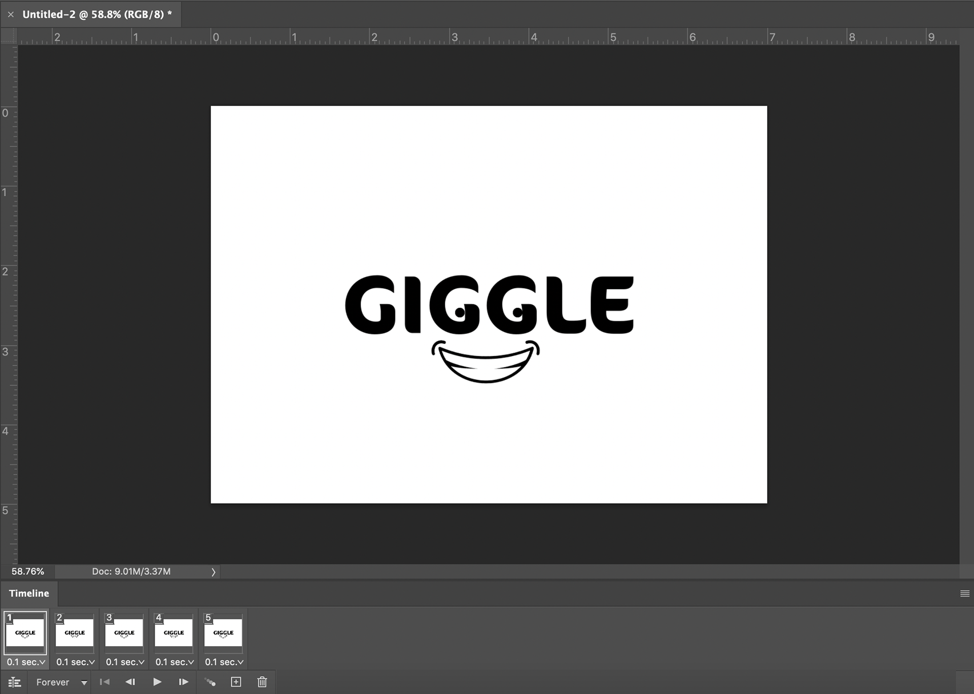
Task: Open frame 3 delay time dropdown
Action: (x=125, y=662)
